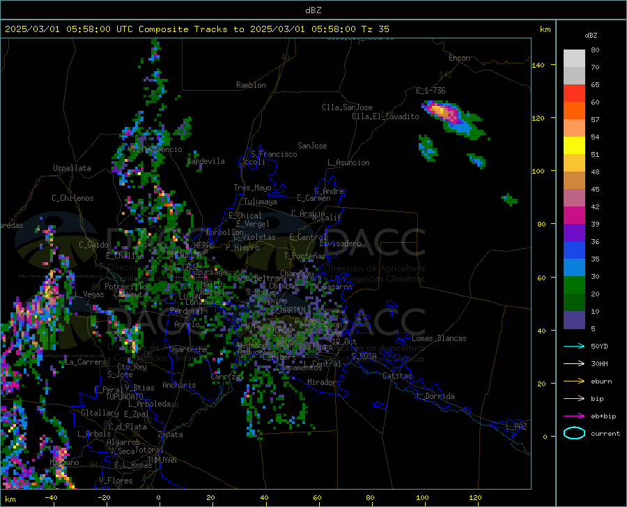The height and width of the screenshot is (507, 627).
Task: Click the '-20' tick on bottom km axis
Action: click(104, 497)
